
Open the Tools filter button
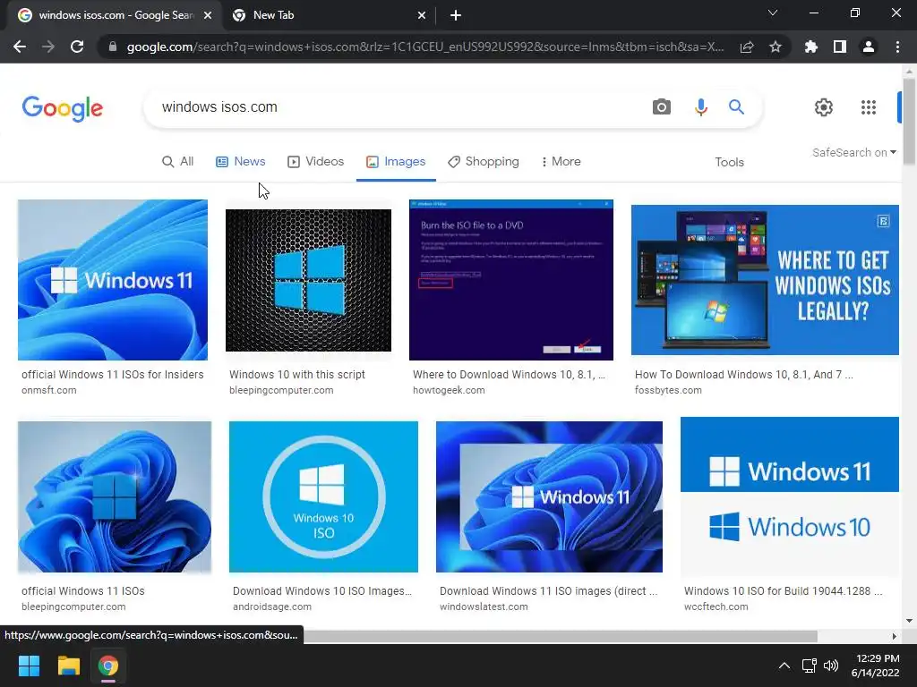(x=729, y=163)
